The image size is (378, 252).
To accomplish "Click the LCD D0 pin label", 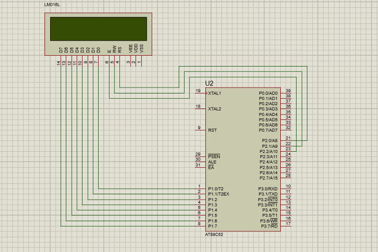I will [x=98, y=50].
